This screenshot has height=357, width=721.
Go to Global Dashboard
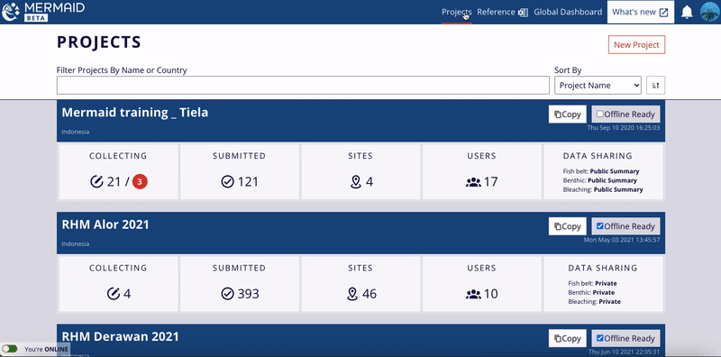coord(568,12)
